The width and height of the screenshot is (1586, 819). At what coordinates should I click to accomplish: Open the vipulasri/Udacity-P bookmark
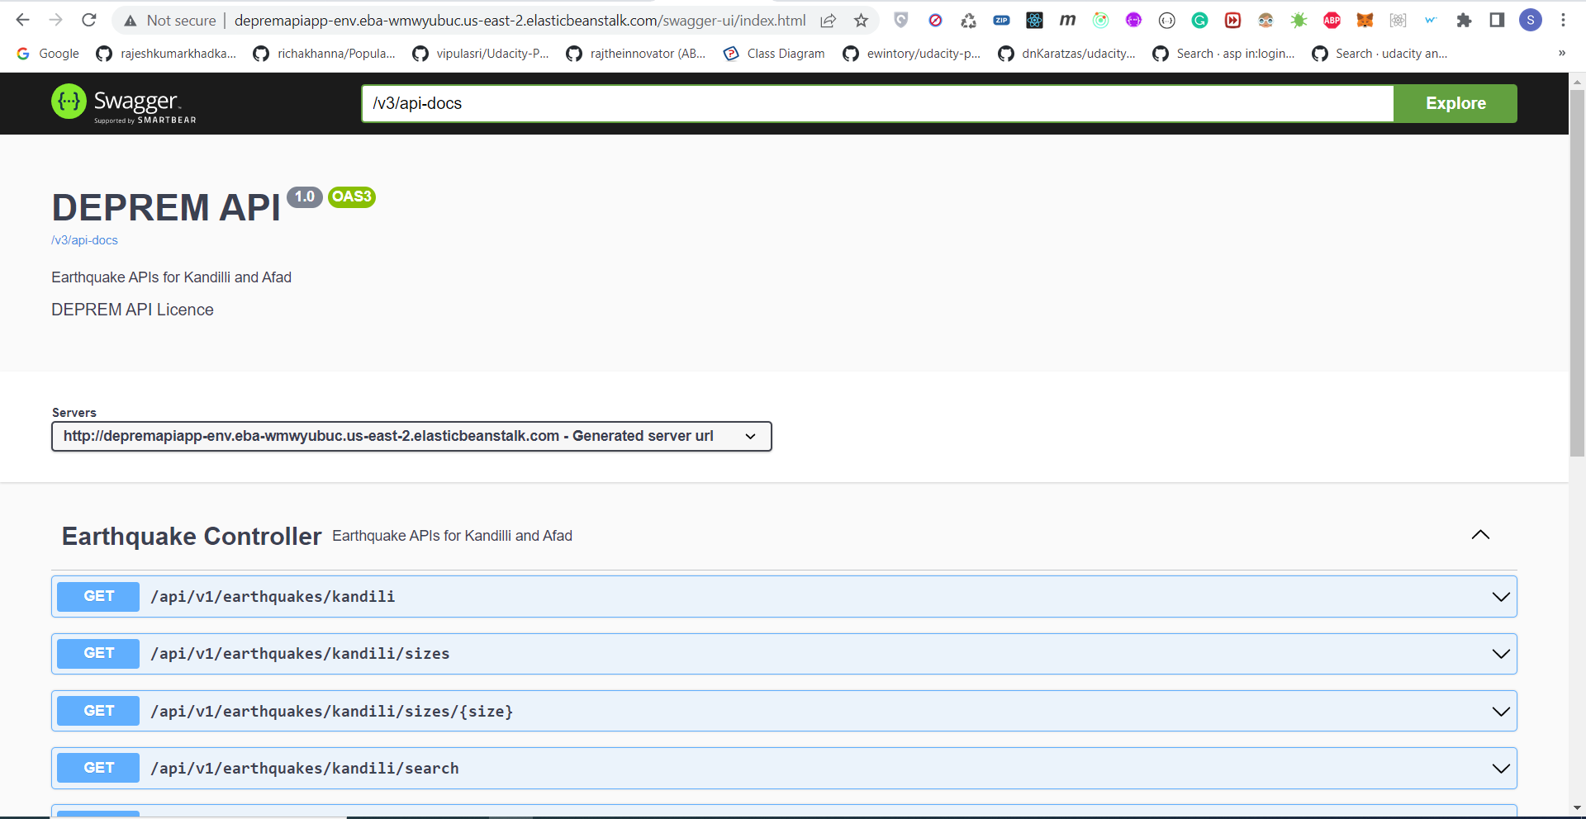click(480, 54)
